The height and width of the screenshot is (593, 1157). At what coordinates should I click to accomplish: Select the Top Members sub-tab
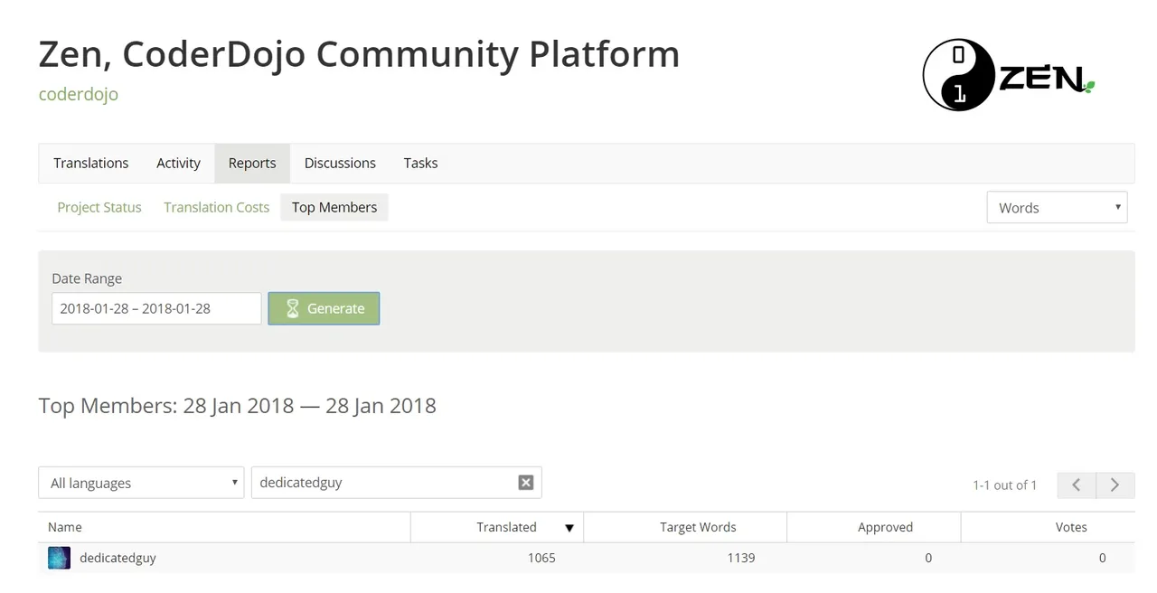point(334,207)
